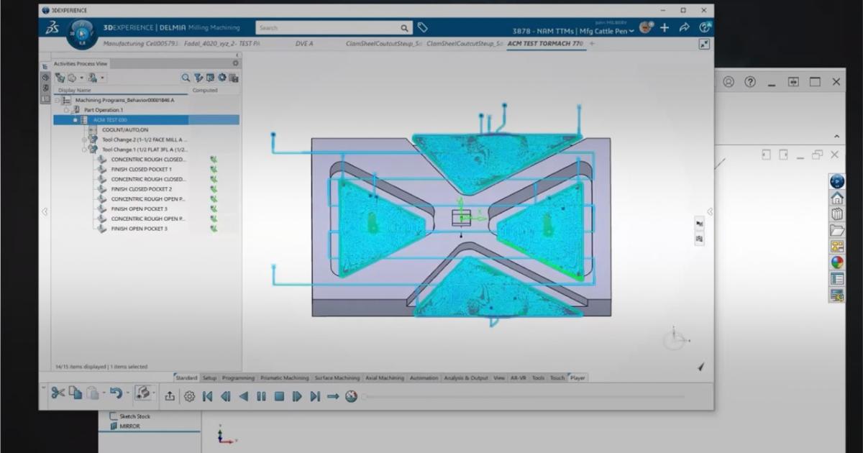Screen dimensions: 863x453
Task: Click the 3D compass sphere in the top-left corner
Action: tap(81, 34)
